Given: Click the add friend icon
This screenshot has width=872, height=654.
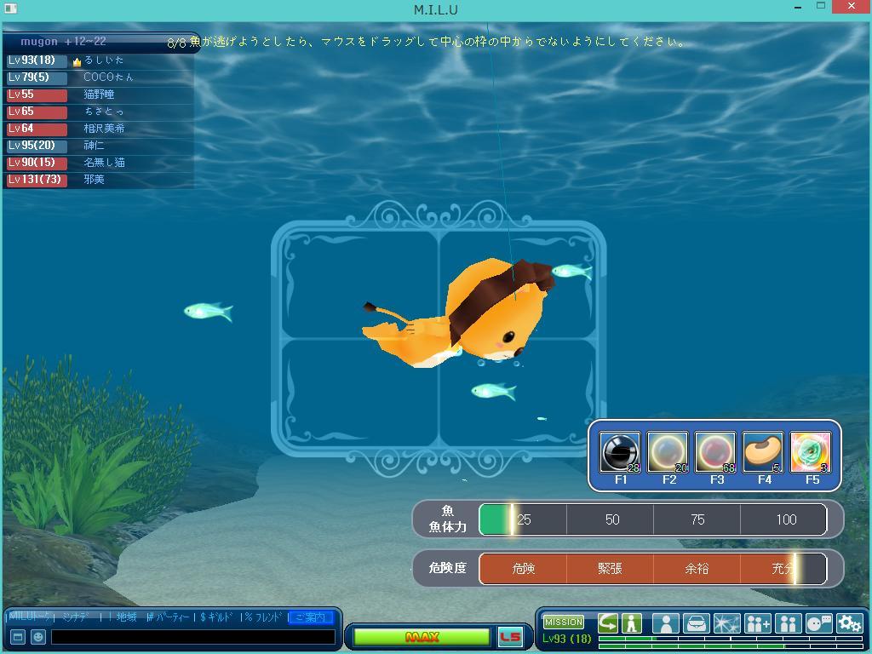Looking at the screenshot, I should click(757, 623).
